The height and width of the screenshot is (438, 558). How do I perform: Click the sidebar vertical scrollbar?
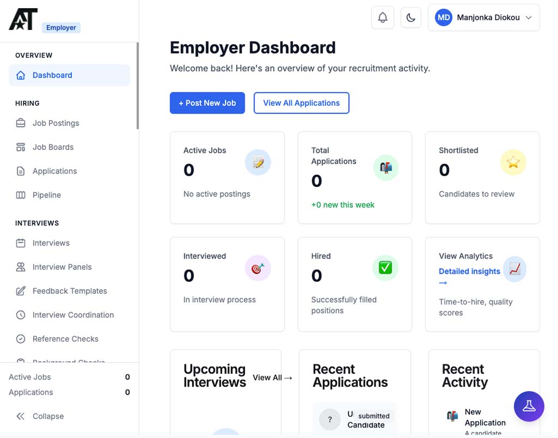pos(137,86)
